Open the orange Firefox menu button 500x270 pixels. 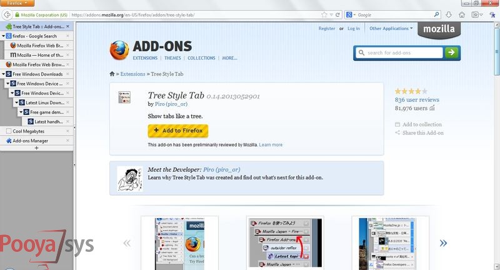[17, 3]
